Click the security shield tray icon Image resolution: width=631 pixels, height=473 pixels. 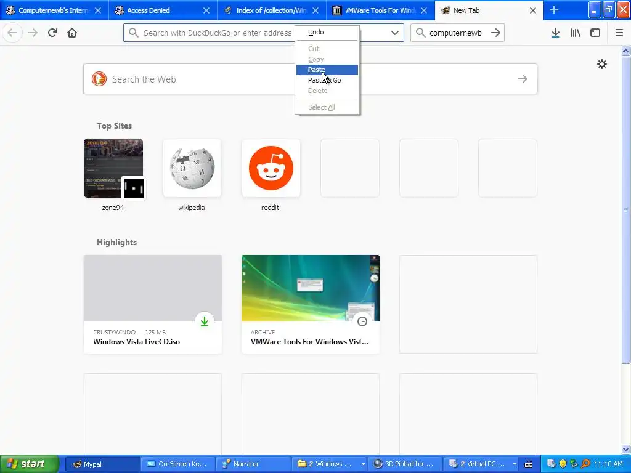click(x=563, y=464)
